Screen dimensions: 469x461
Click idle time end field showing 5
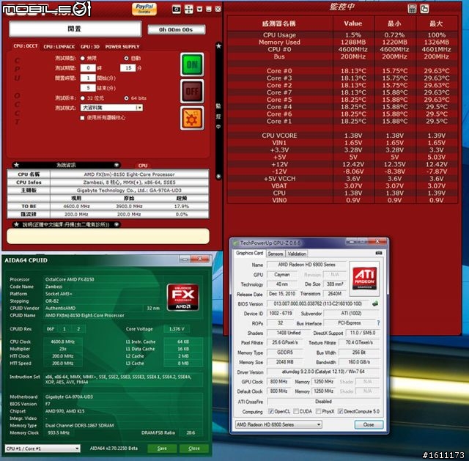[88, 88]
